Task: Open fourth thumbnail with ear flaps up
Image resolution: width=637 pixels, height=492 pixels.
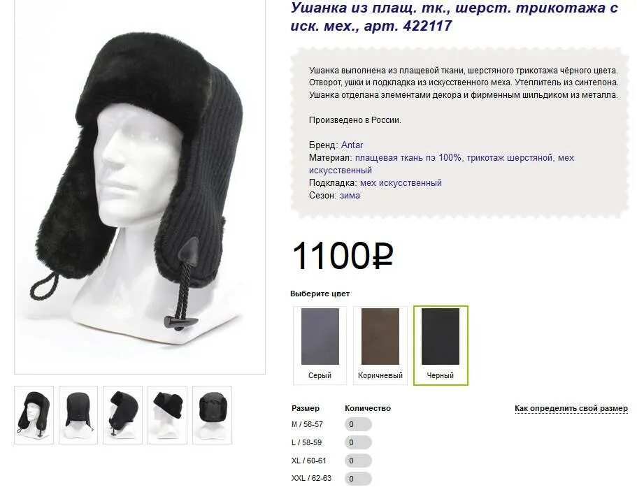Action: pos(167,415)
